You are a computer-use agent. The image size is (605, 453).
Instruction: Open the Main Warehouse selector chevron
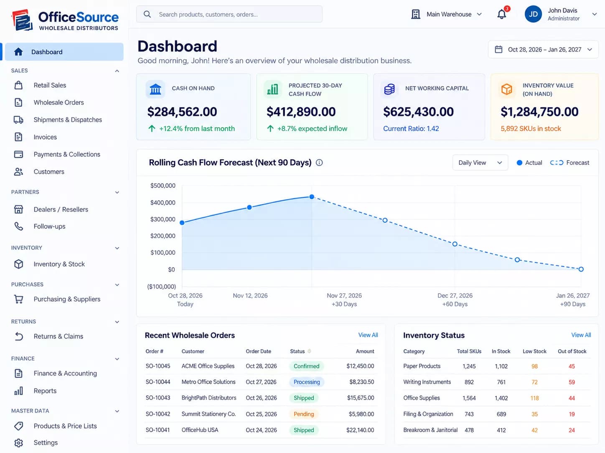479,14
